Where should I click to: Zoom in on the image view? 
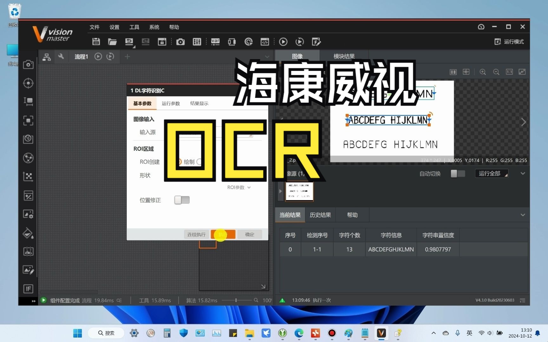pos(483,72)
